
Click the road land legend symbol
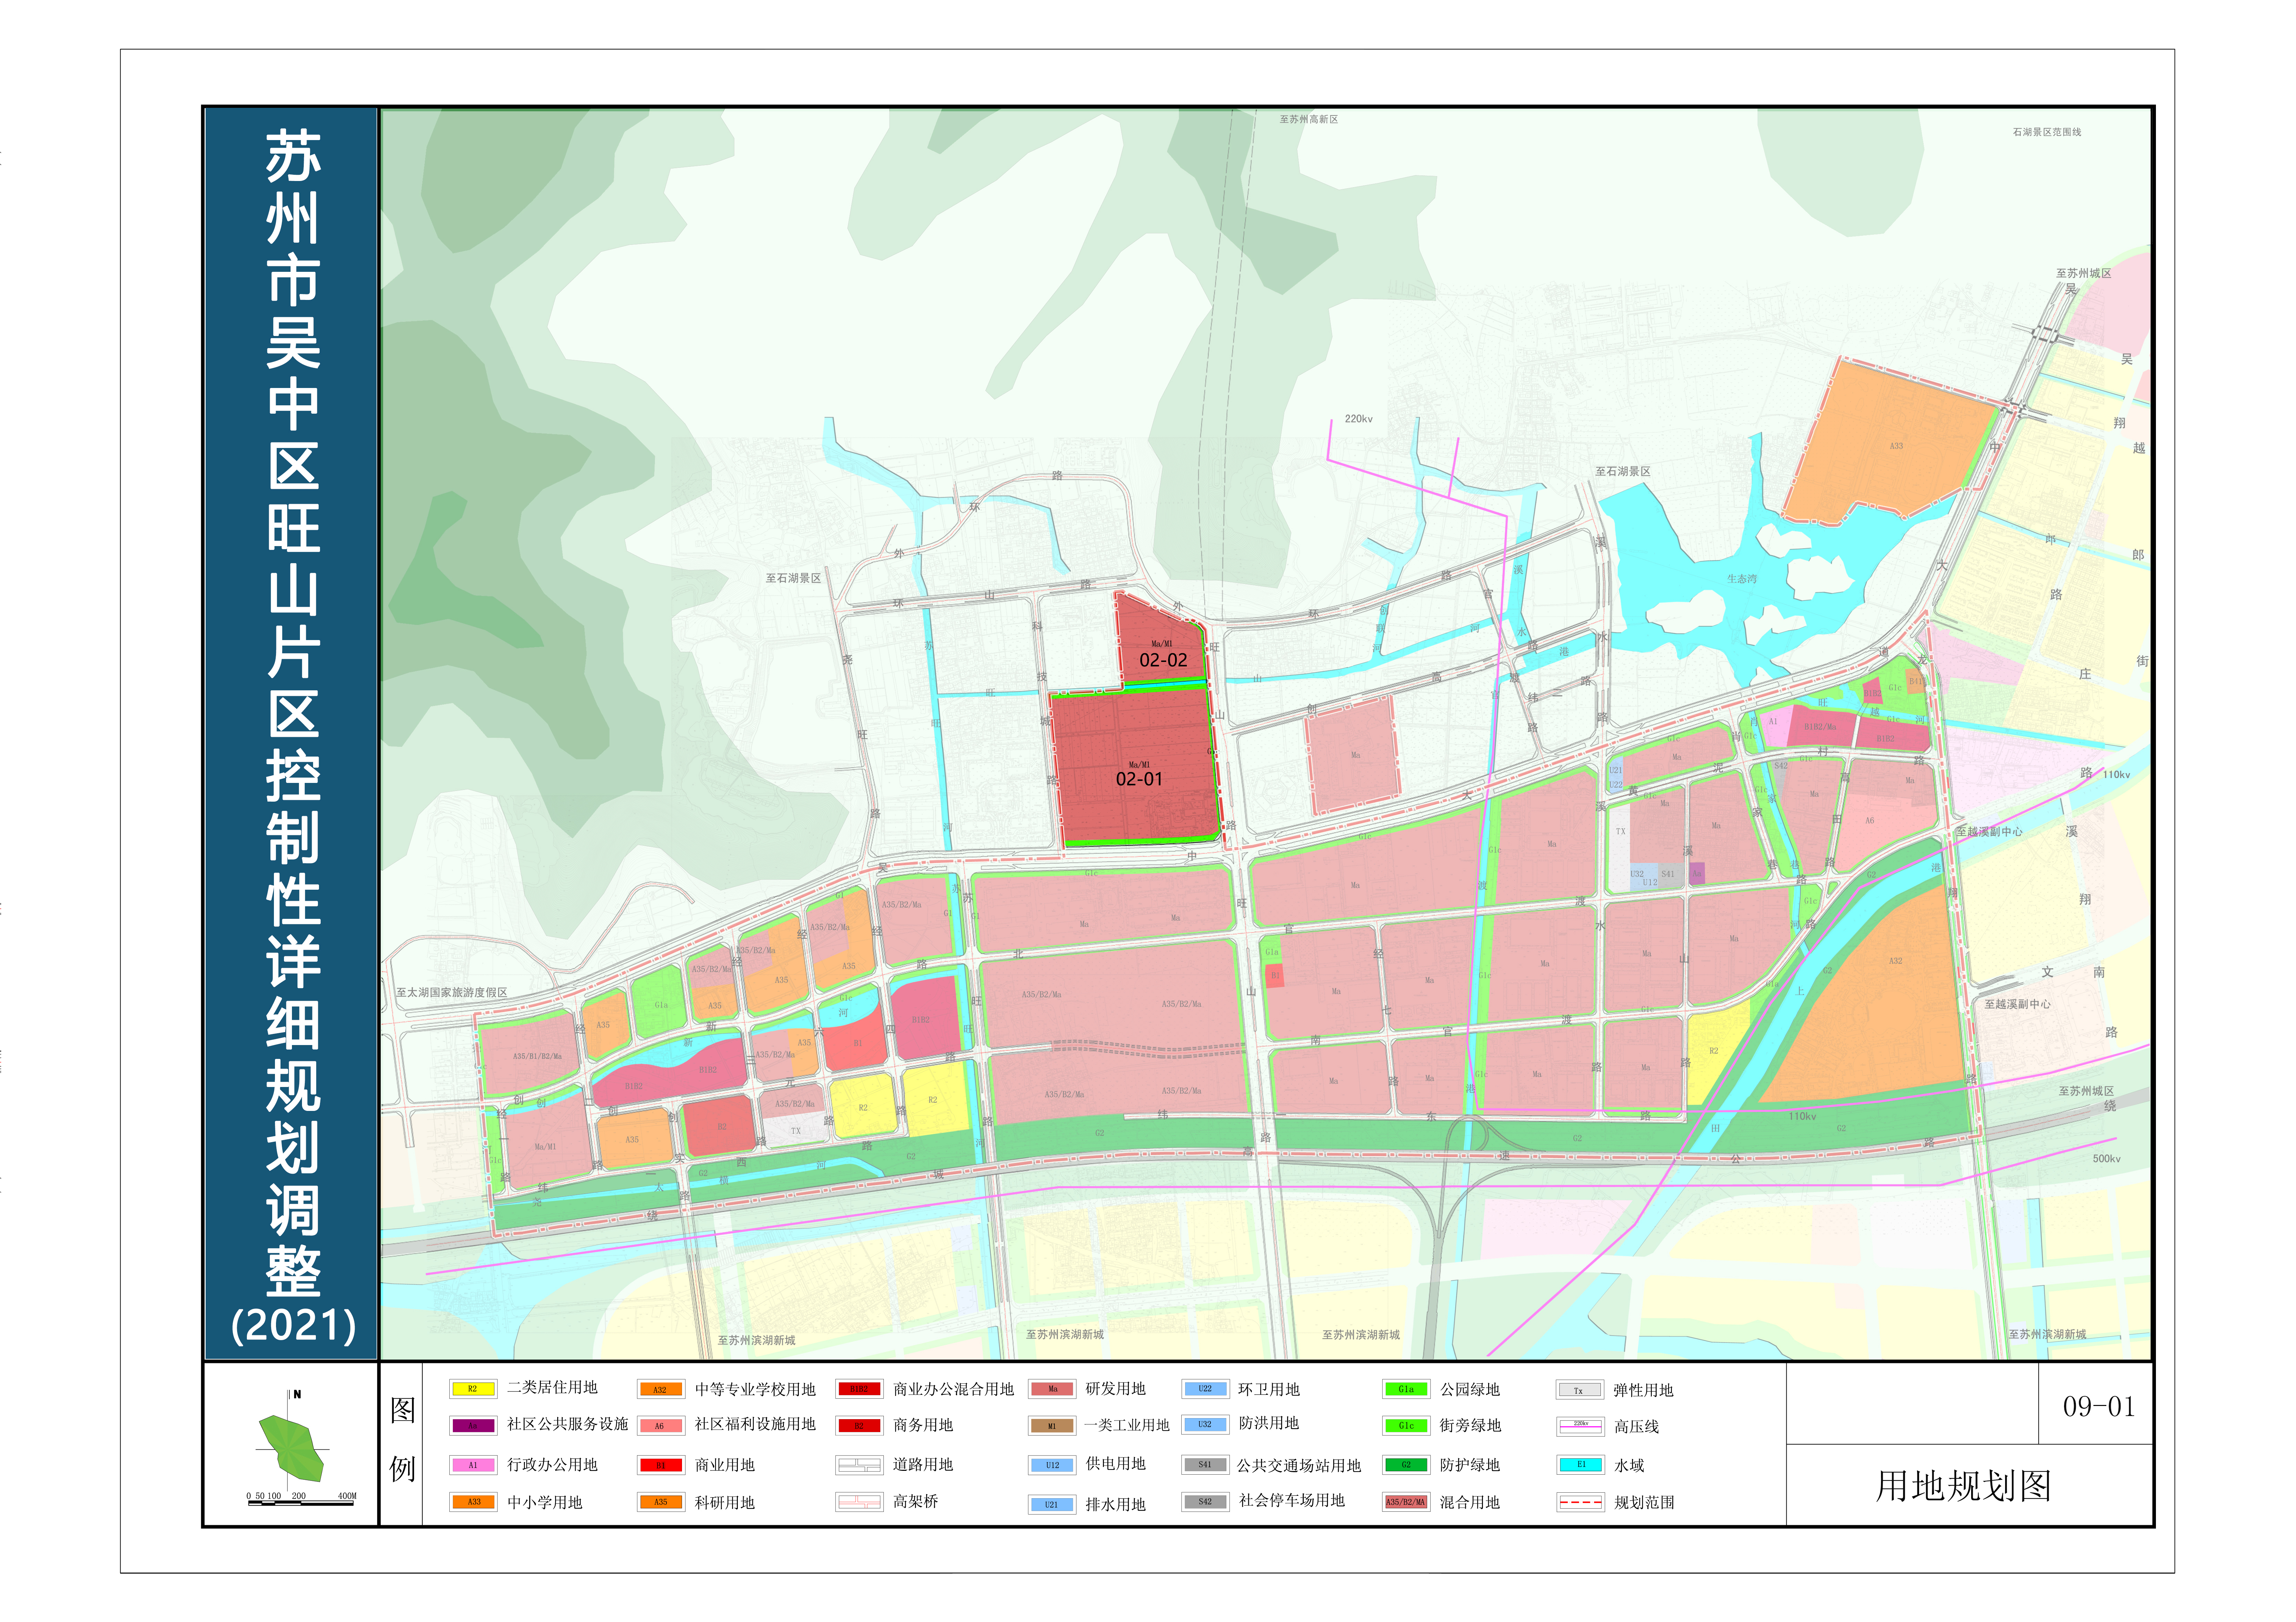859,1465
